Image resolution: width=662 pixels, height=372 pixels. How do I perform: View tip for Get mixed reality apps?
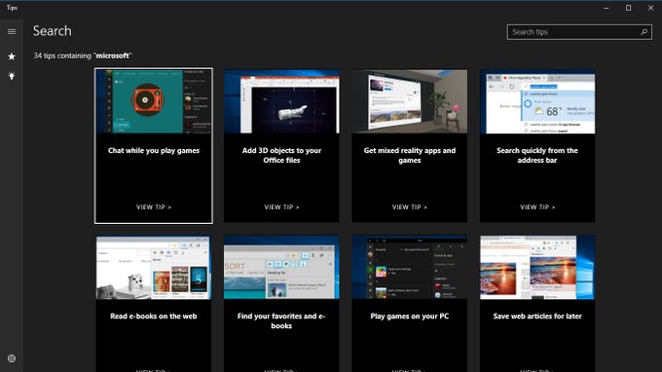pos(410,206)
